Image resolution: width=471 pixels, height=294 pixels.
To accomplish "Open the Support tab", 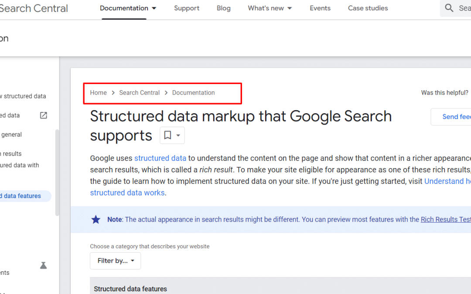I will (x=187, y=8).
